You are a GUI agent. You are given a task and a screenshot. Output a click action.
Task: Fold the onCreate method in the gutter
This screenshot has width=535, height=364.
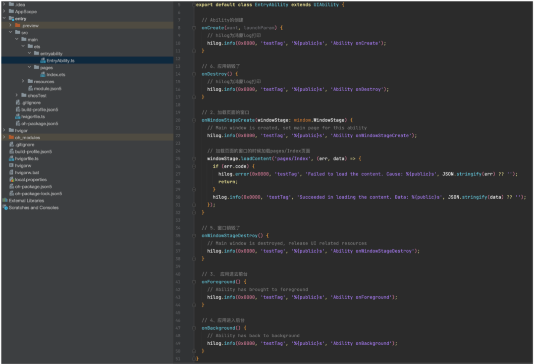[x=194, y=28]
